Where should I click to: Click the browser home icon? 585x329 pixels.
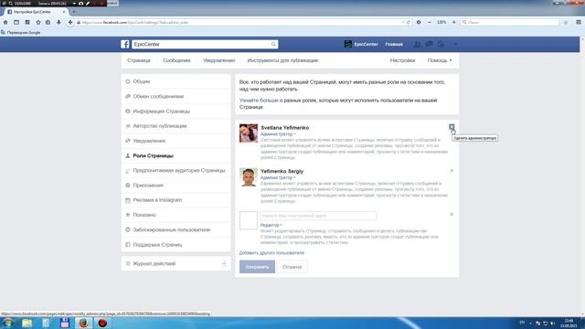[5, 22]
